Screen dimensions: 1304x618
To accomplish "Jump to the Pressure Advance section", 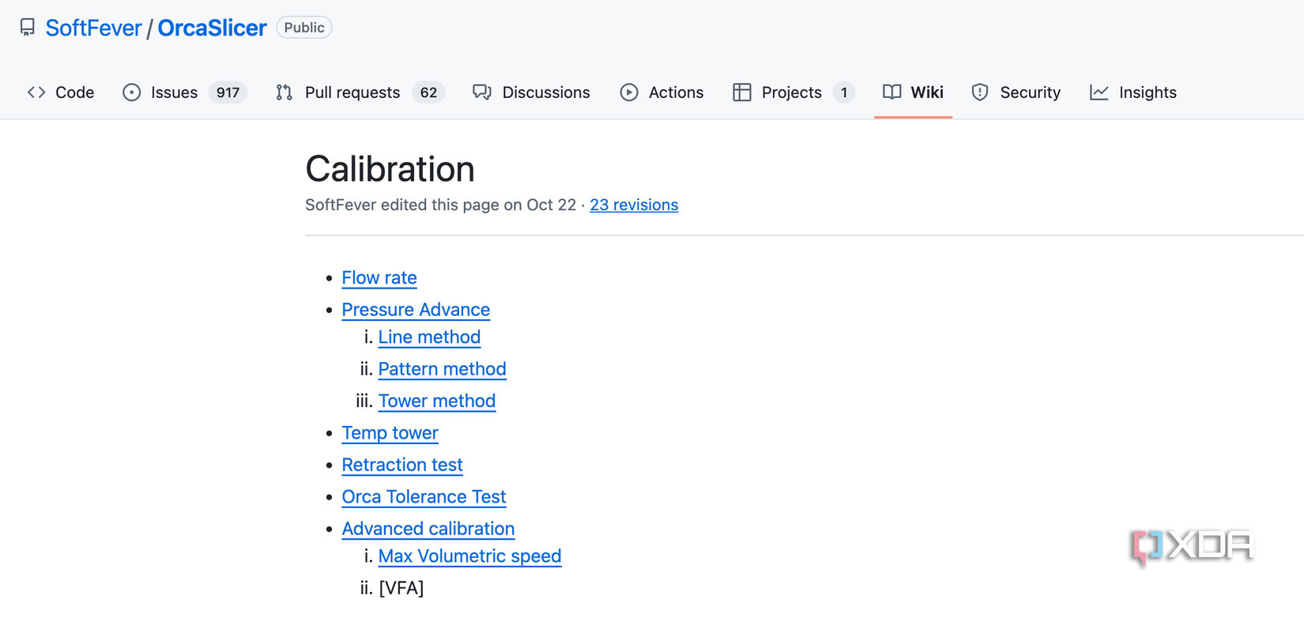I will click(416, 310).
